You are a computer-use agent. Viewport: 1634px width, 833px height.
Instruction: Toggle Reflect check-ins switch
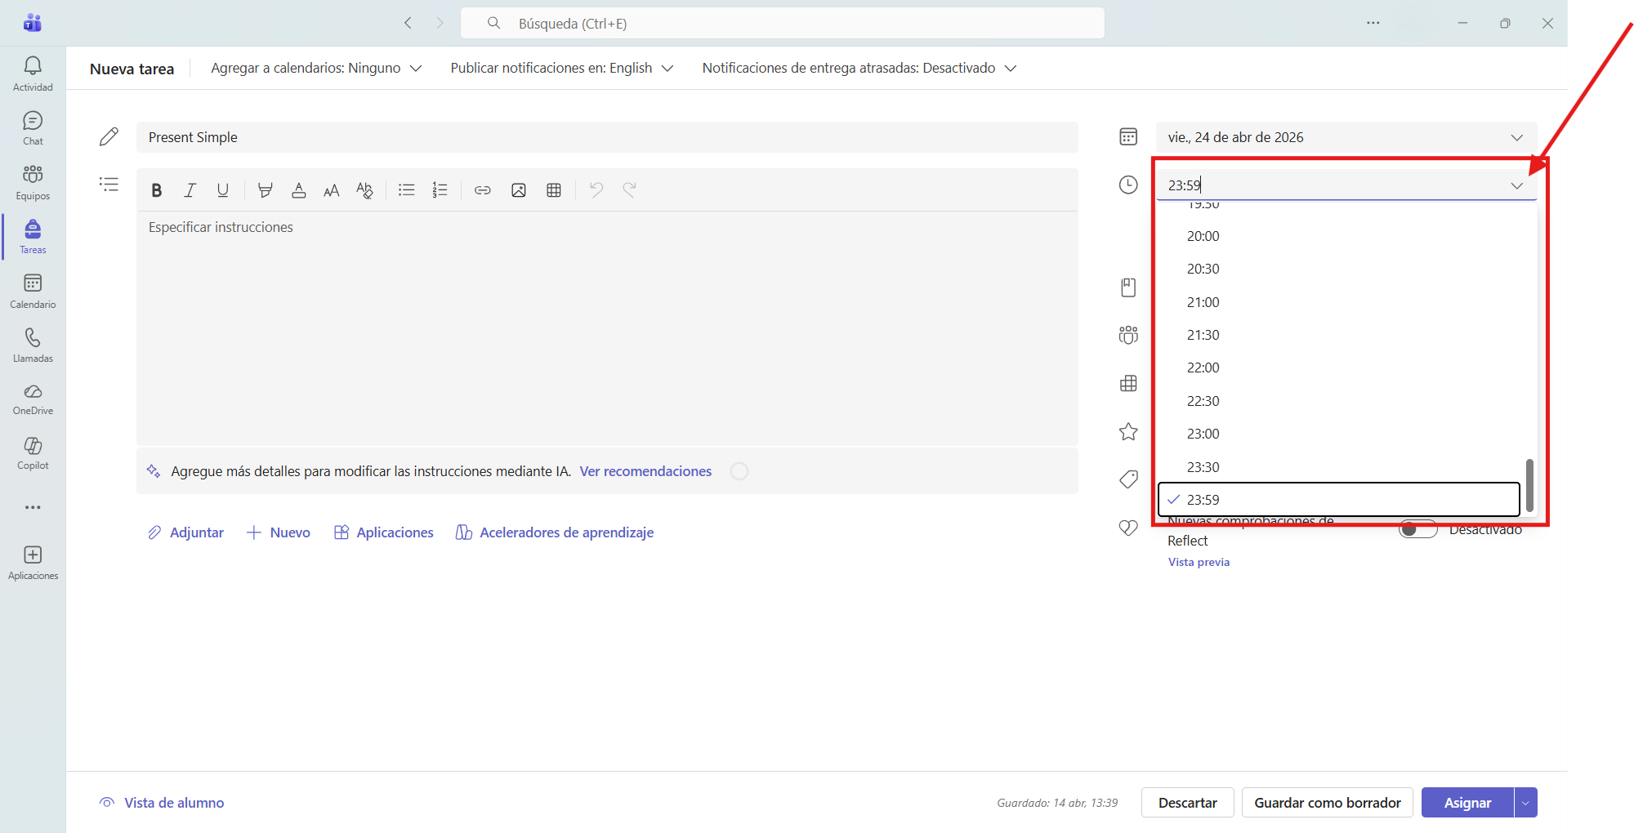coord(1417,529)
